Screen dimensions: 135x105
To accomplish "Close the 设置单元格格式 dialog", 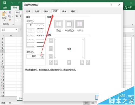I will [119, 5].
